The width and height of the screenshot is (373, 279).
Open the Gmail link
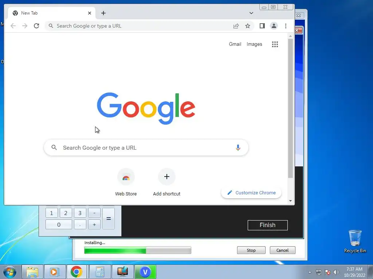tap(235, 44)
